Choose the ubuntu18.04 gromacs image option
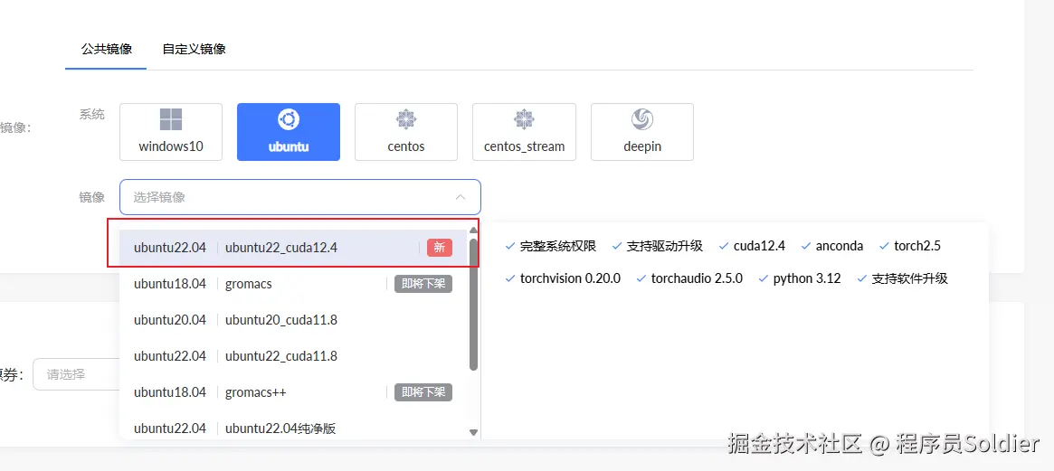 click(x=293, y=284)
